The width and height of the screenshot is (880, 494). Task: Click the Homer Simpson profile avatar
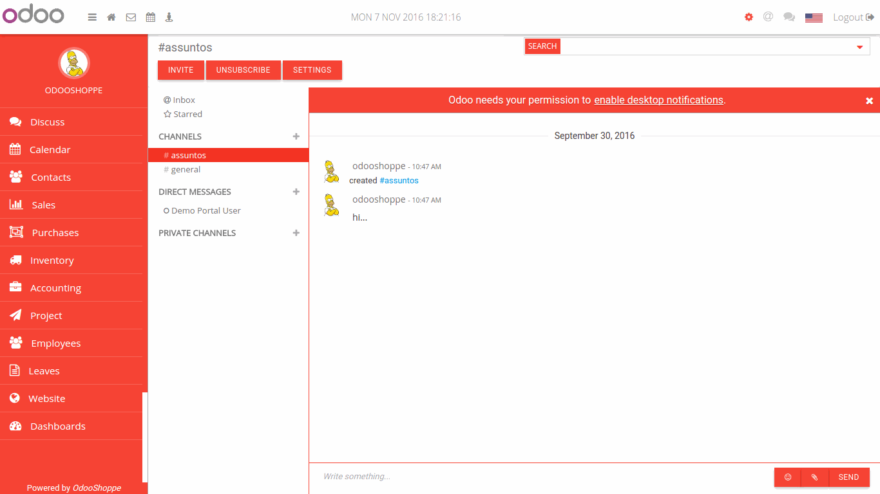coord(74,63)
